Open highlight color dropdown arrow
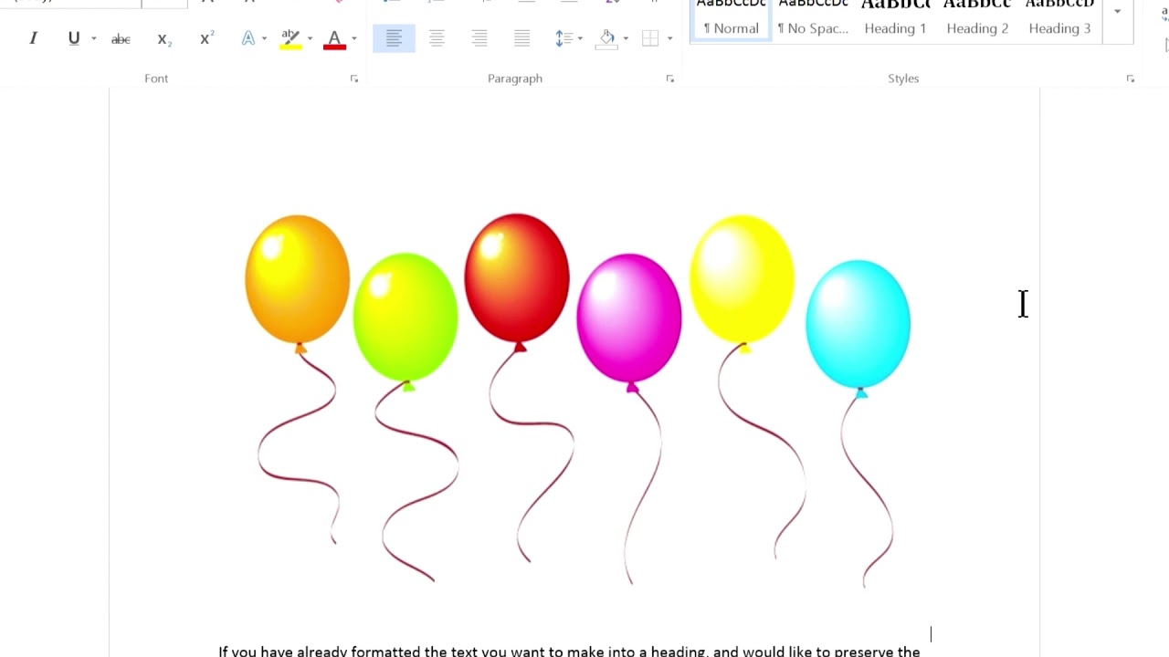1169x657 pixels. [x=310, y=38]
